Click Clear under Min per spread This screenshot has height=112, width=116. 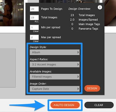pyautogui.click(x=36, y=31)
